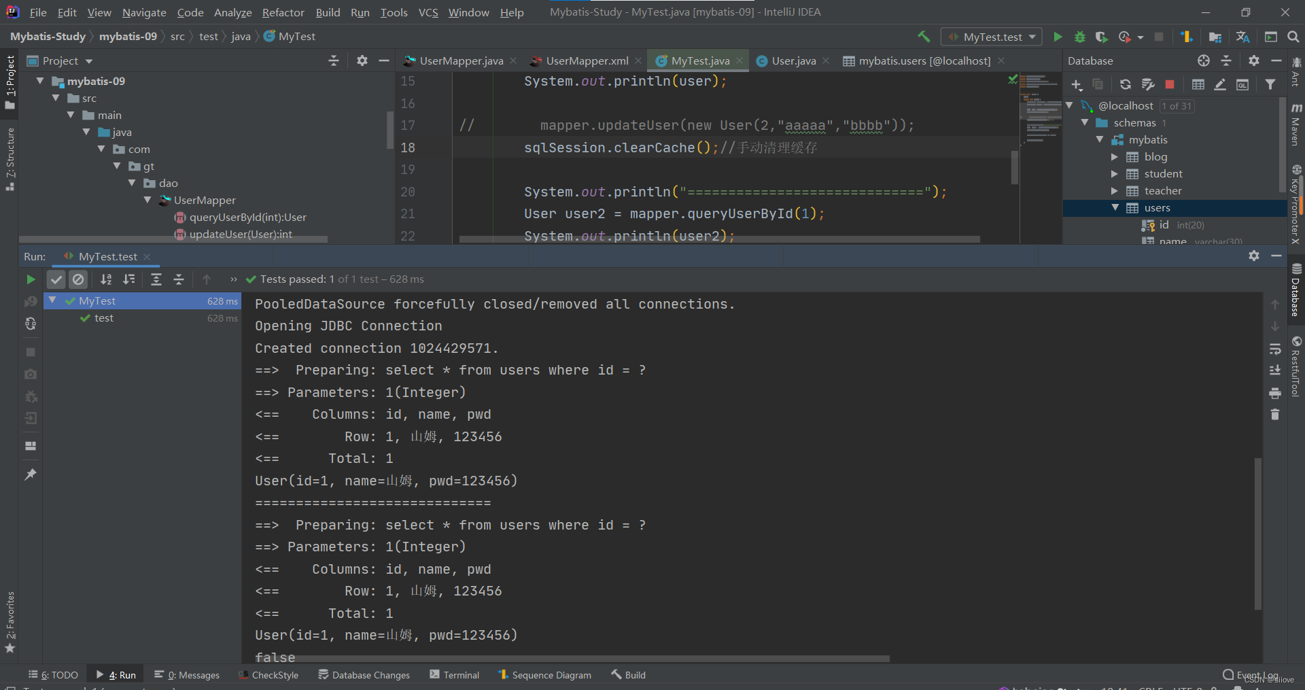This screenshot has width=1305, height=690.
Task: Open the 6: TODO tool window
Action: click(x=53, y=675)
